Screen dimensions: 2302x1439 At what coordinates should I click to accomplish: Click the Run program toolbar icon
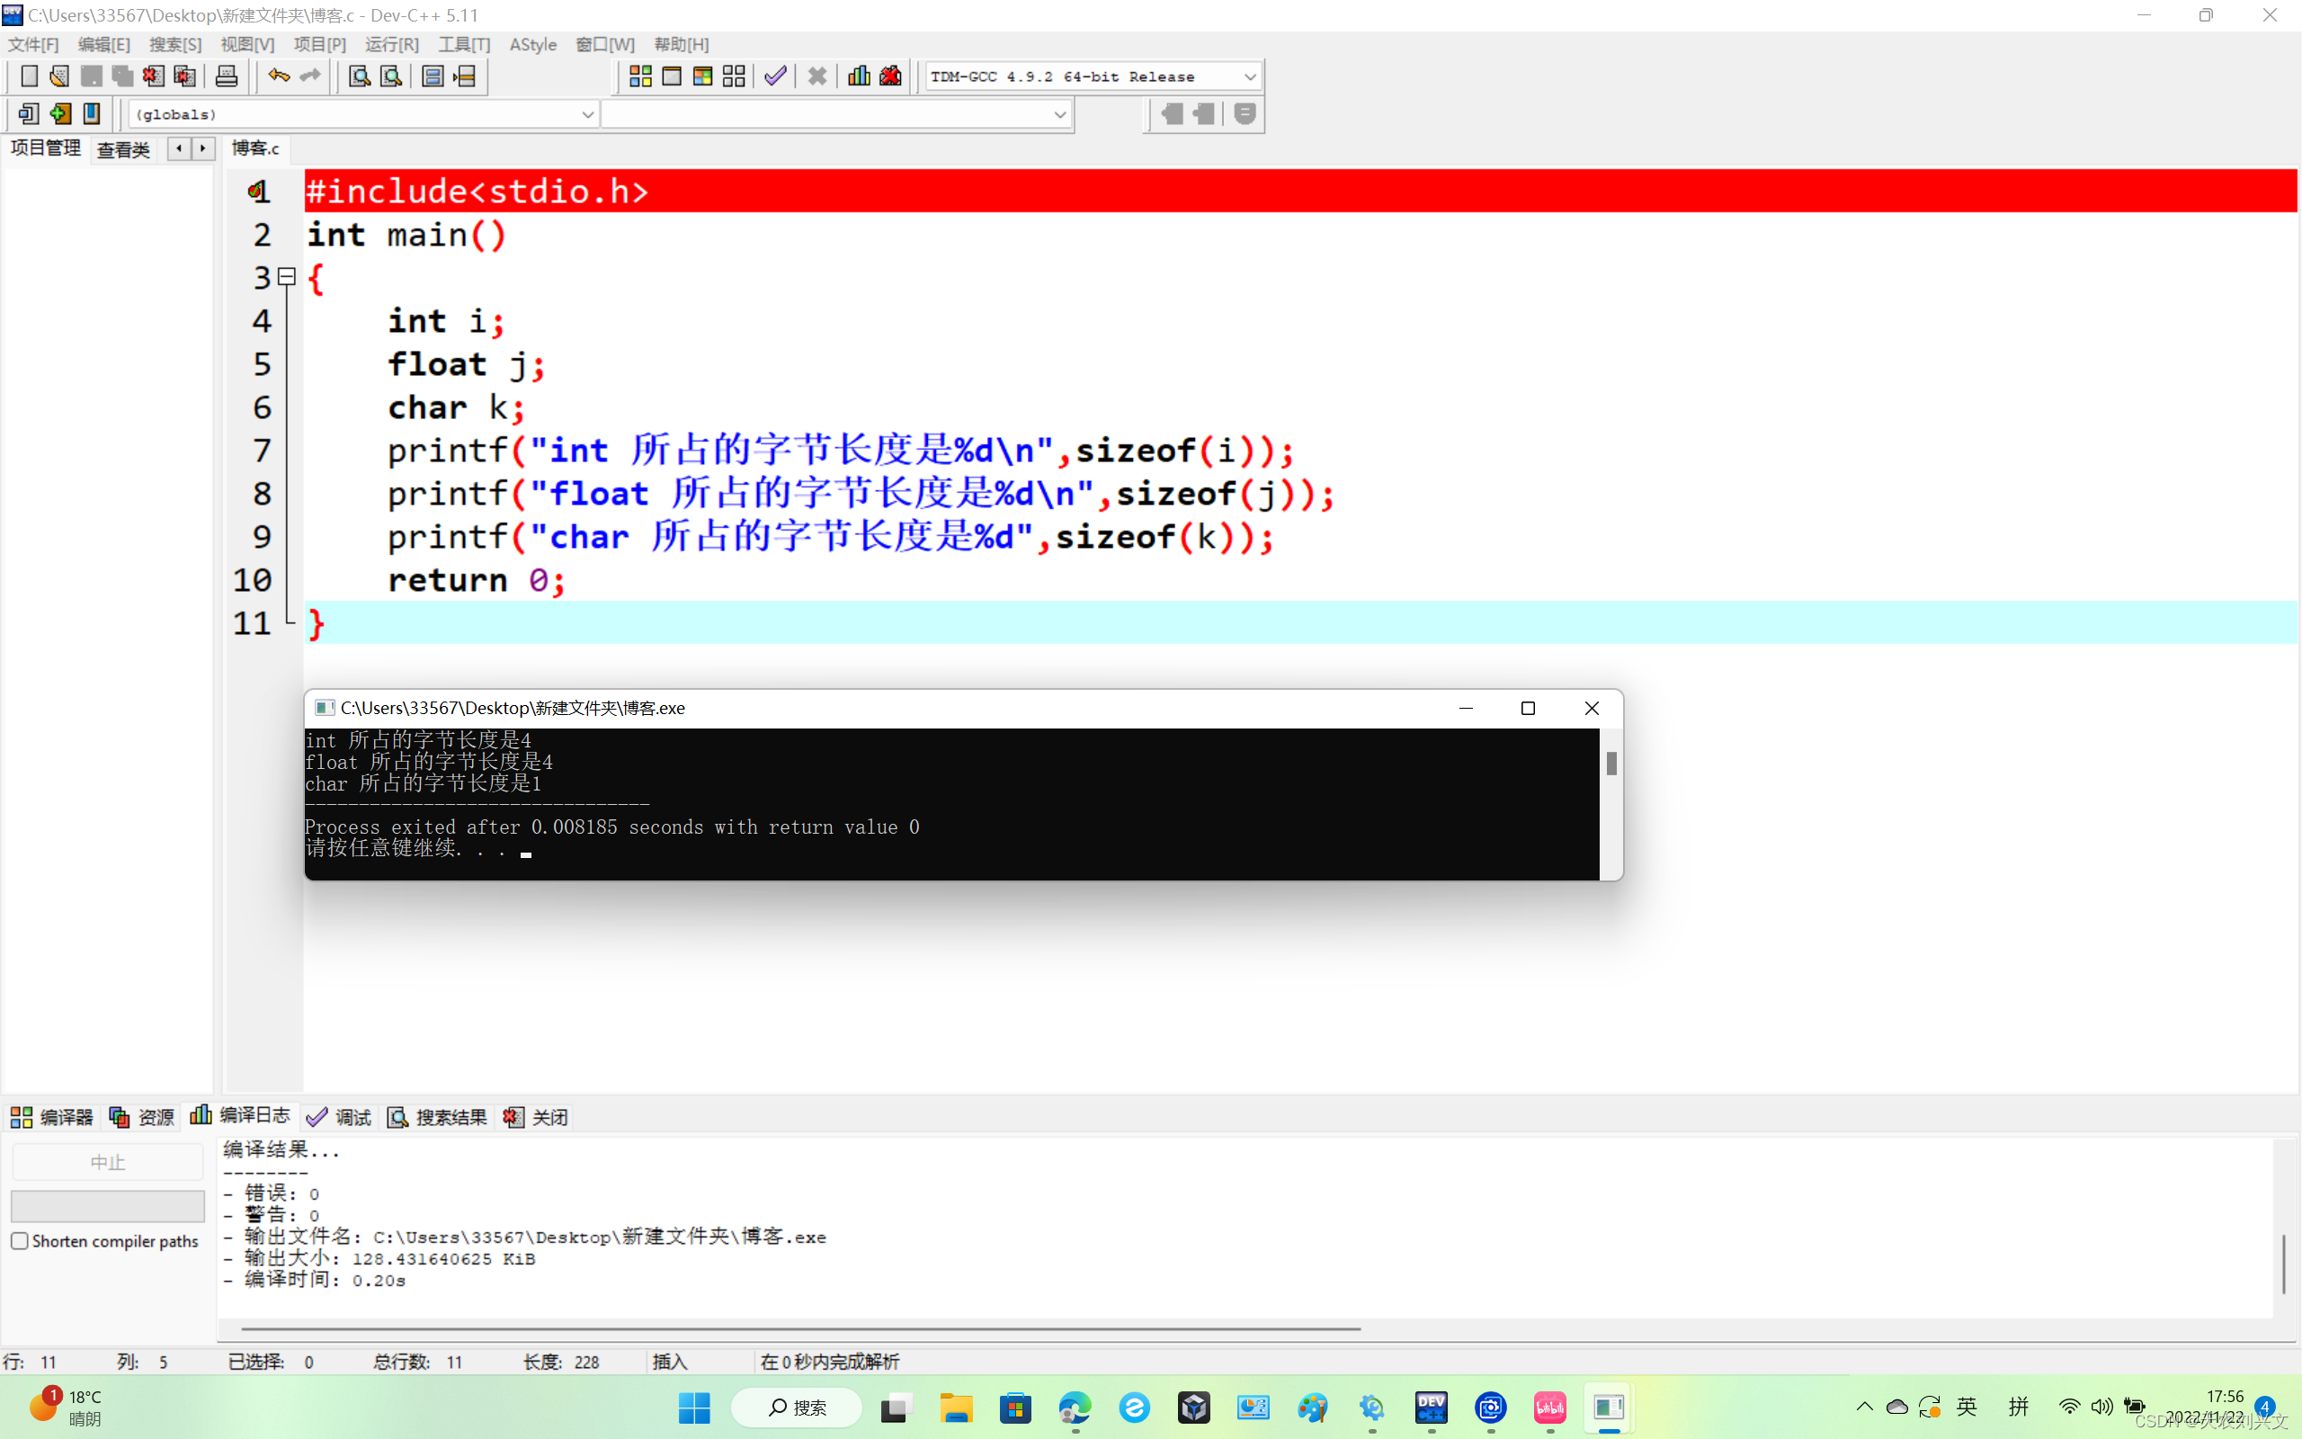[x=672, y=76]
